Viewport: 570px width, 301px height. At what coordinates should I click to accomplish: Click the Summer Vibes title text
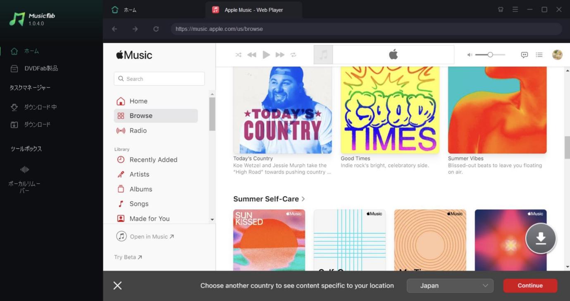(x=465, y=158)
